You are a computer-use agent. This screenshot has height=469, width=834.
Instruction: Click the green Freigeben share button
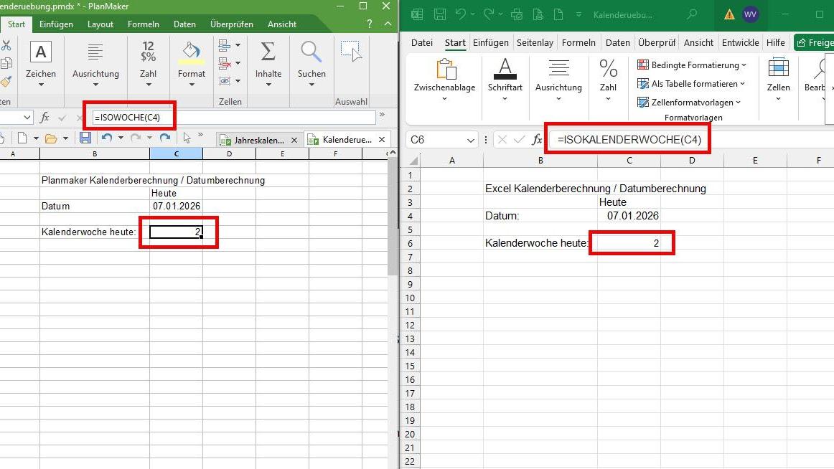click(x=815, y=42)
